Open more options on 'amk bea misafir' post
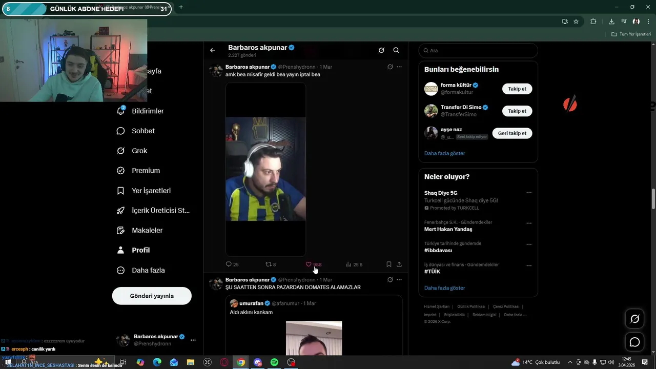Image resolution: width=656 pixels, height=369 pixels. click(399, 67)
